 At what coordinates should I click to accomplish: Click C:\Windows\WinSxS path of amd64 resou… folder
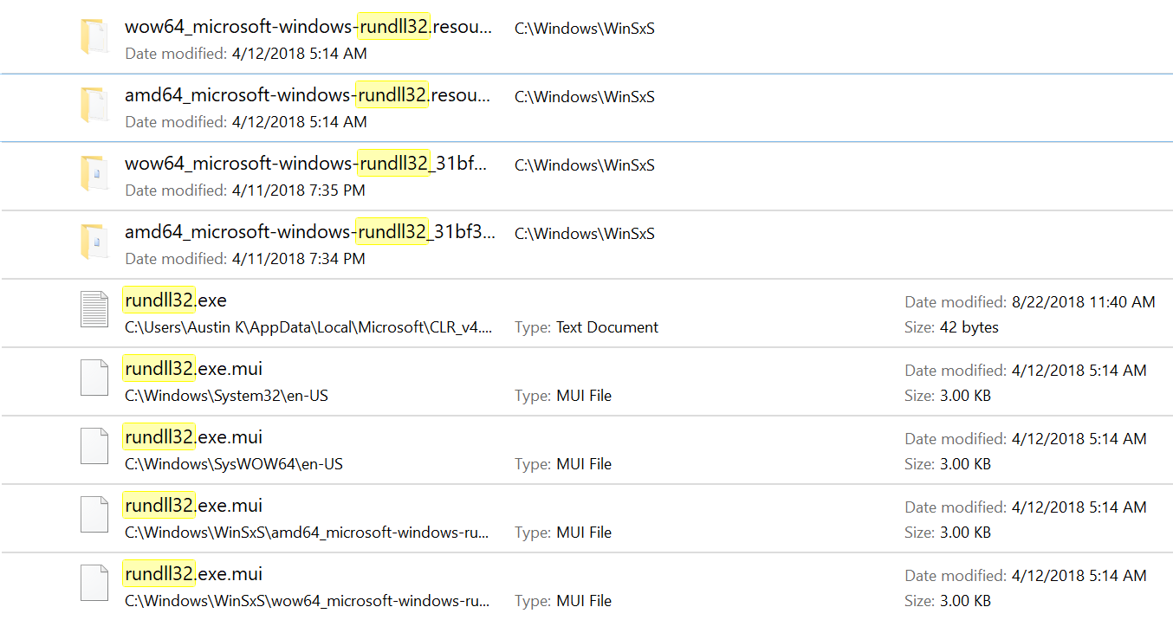pos(585,97)
